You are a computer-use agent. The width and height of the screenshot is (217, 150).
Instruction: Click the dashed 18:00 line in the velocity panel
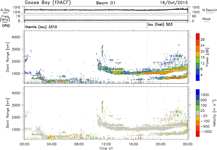click(x=147, y=113)
